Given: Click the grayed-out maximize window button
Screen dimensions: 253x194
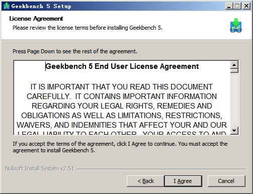Looking at the screenshot, I should [237, 6].
